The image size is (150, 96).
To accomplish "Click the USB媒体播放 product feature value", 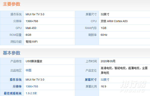I will coord(34,61).
